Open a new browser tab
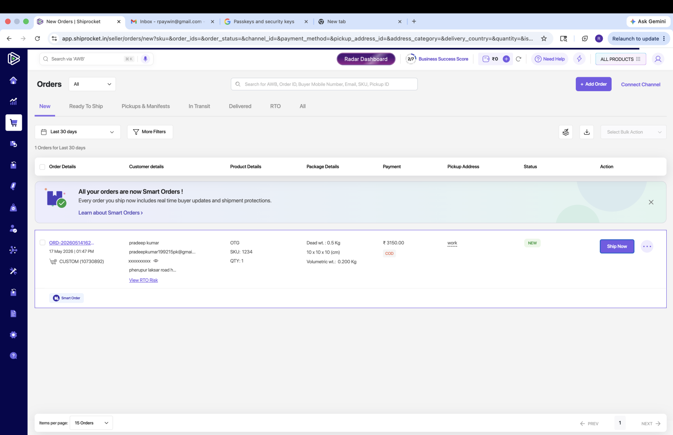This screenshot has height=435, width=673. [414, 21]
